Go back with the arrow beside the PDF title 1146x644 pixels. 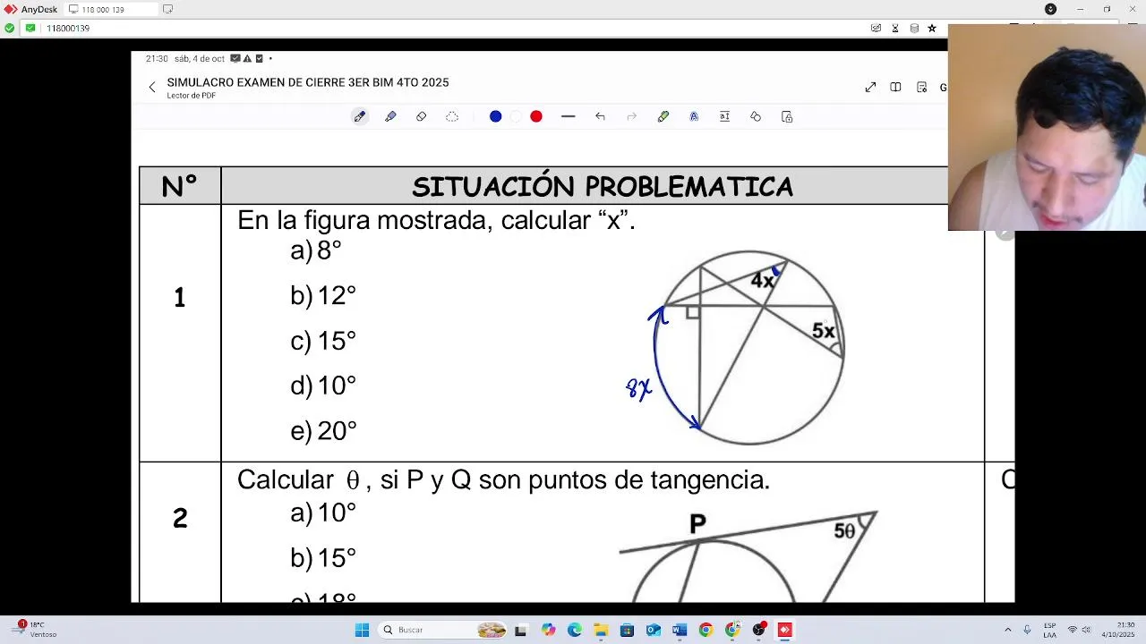(x=152, y=87)
